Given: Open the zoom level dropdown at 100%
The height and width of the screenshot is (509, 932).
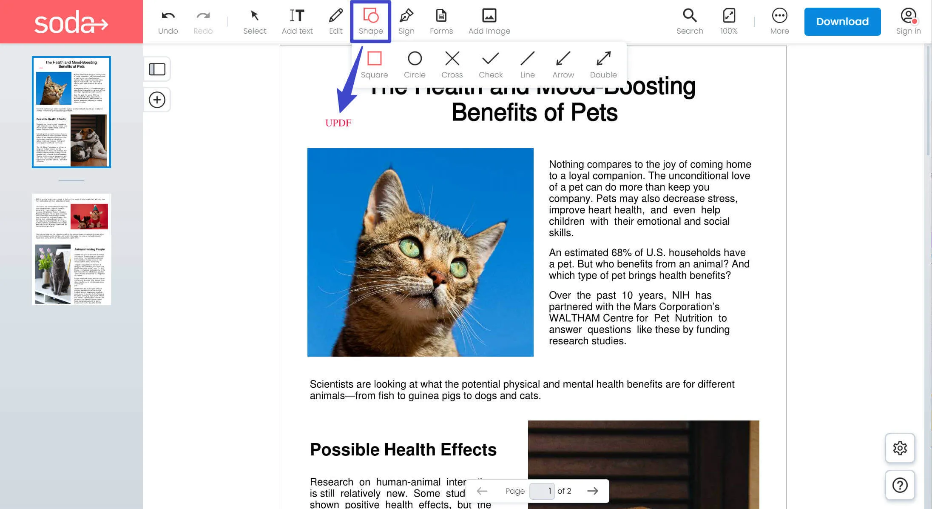Looking at the screenshot, I should pos(729,21).
